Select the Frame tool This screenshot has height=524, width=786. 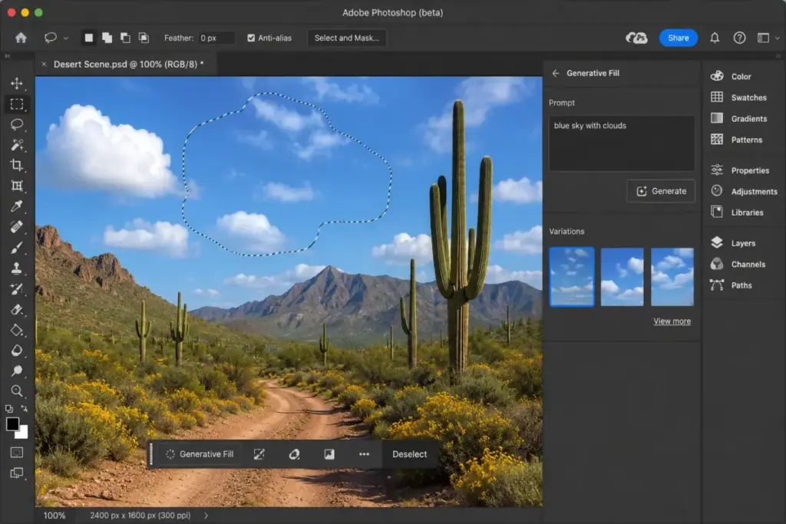click(17, 186)
